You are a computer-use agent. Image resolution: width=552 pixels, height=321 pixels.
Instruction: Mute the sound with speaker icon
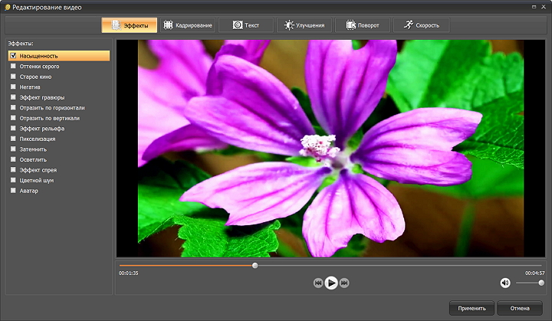(x=505, y=283)
